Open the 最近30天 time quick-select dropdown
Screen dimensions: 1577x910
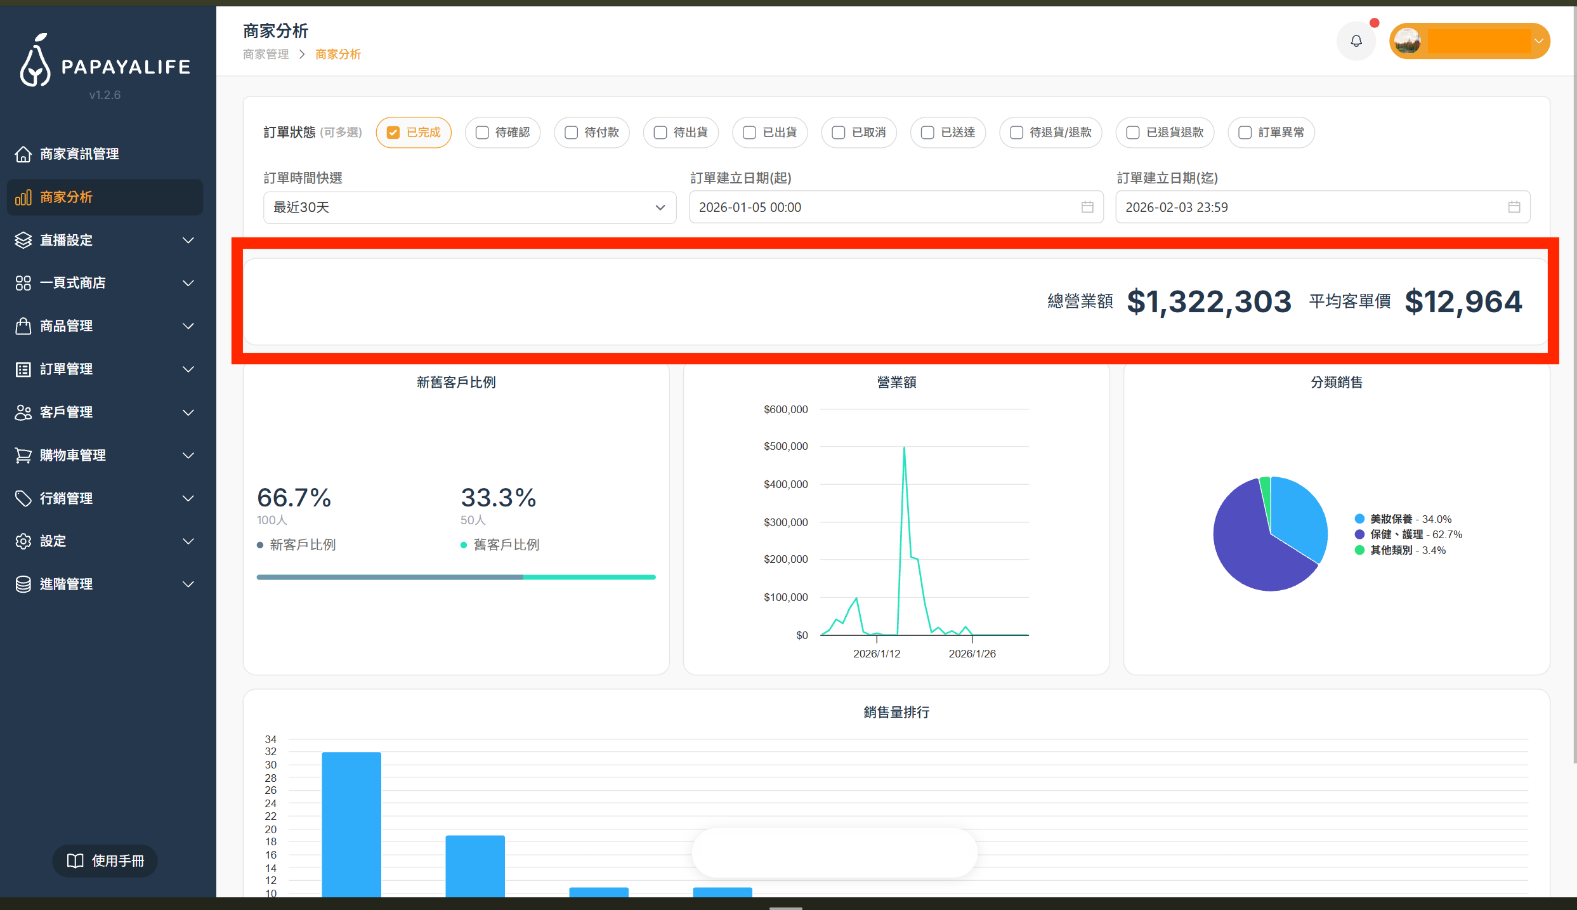coord(469,208)
